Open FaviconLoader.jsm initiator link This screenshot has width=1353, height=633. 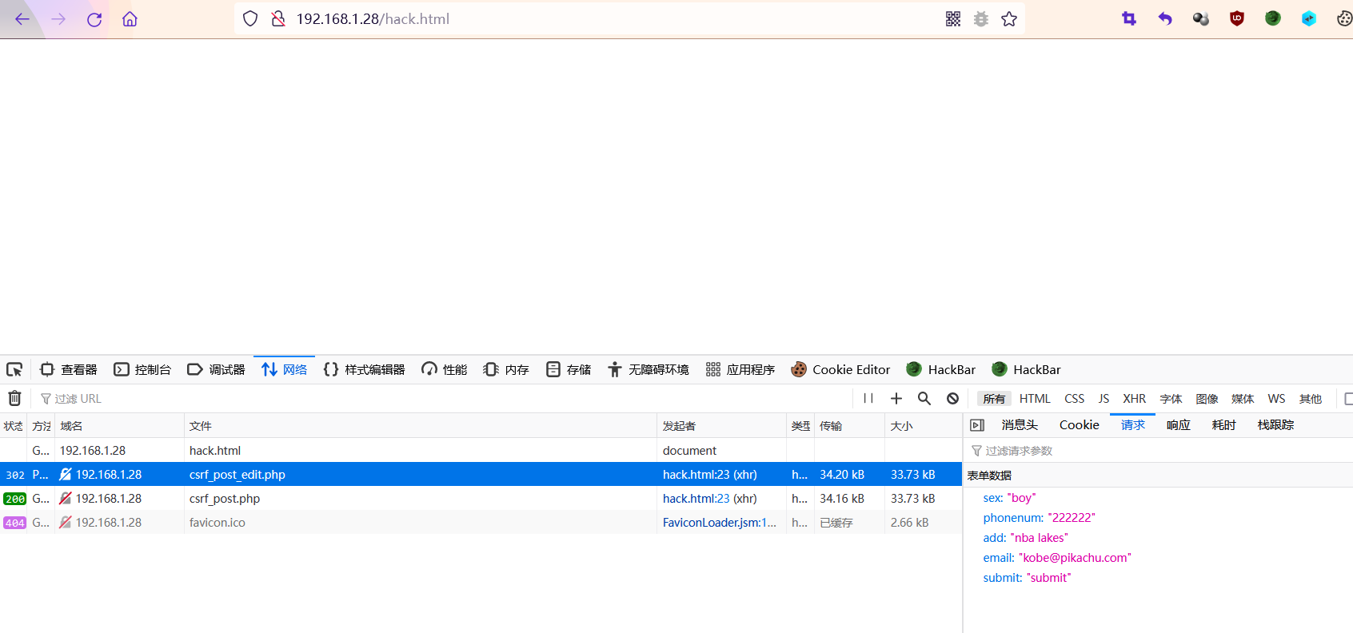click(719, 522)
